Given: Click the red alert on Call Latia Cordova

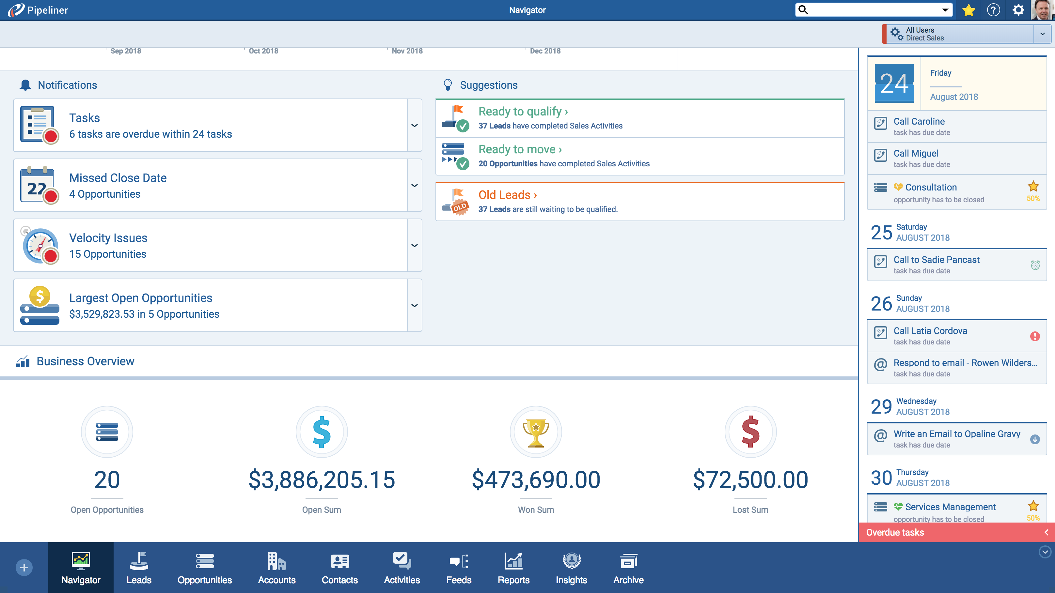Looking at the screenshot, I should pyautogui.click(x=1034, y=336).
